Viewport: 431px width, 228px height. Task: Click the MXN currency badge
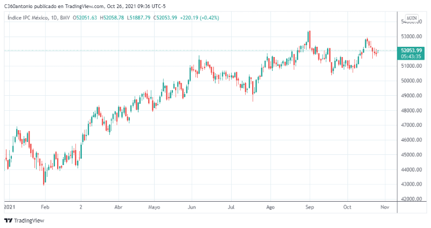tap(412, 18)
